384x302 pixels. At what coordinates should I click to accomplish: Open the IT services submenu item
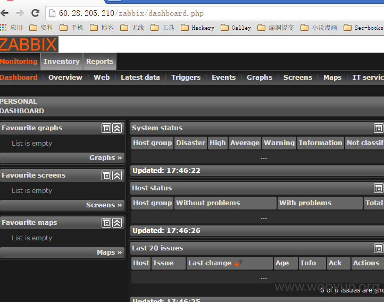pos(368,77)
